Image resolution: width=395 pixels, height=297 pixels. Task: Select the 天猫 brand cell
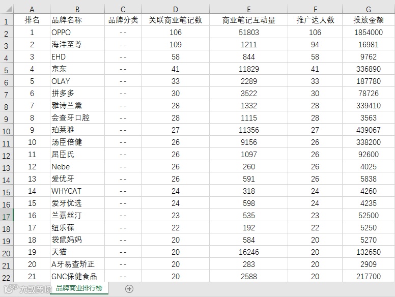[x=77, y=252]
